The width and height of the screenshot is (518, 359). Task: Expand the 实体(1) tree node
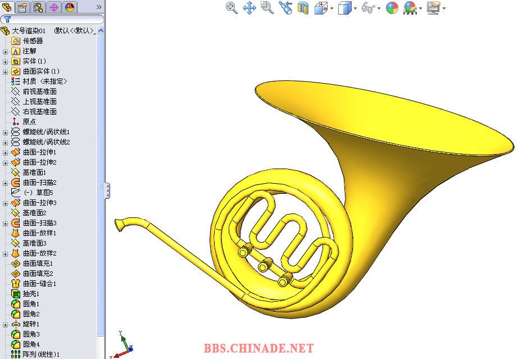[x=6, y=61]
